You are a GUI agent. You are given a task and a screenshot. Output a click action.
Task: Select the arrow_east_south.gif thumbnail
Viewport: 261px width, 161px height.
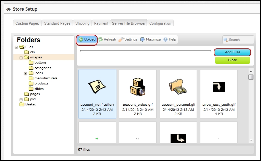click(x=219, y=87)
